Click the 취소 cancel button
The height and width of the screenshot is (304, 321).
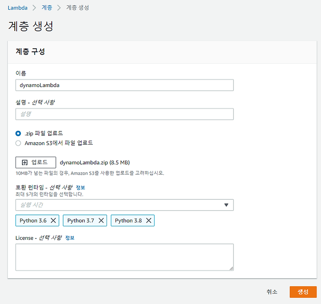click(272, 292)
